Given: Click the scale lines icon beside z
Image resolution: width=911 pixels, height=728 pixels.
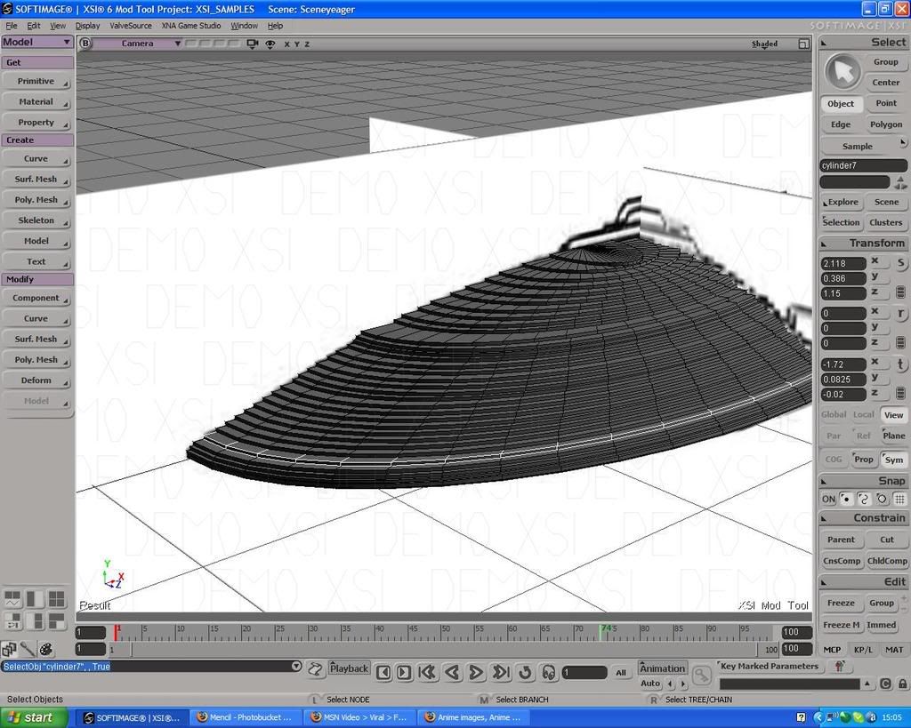Looking at the screenshot, I should [900, 292].
